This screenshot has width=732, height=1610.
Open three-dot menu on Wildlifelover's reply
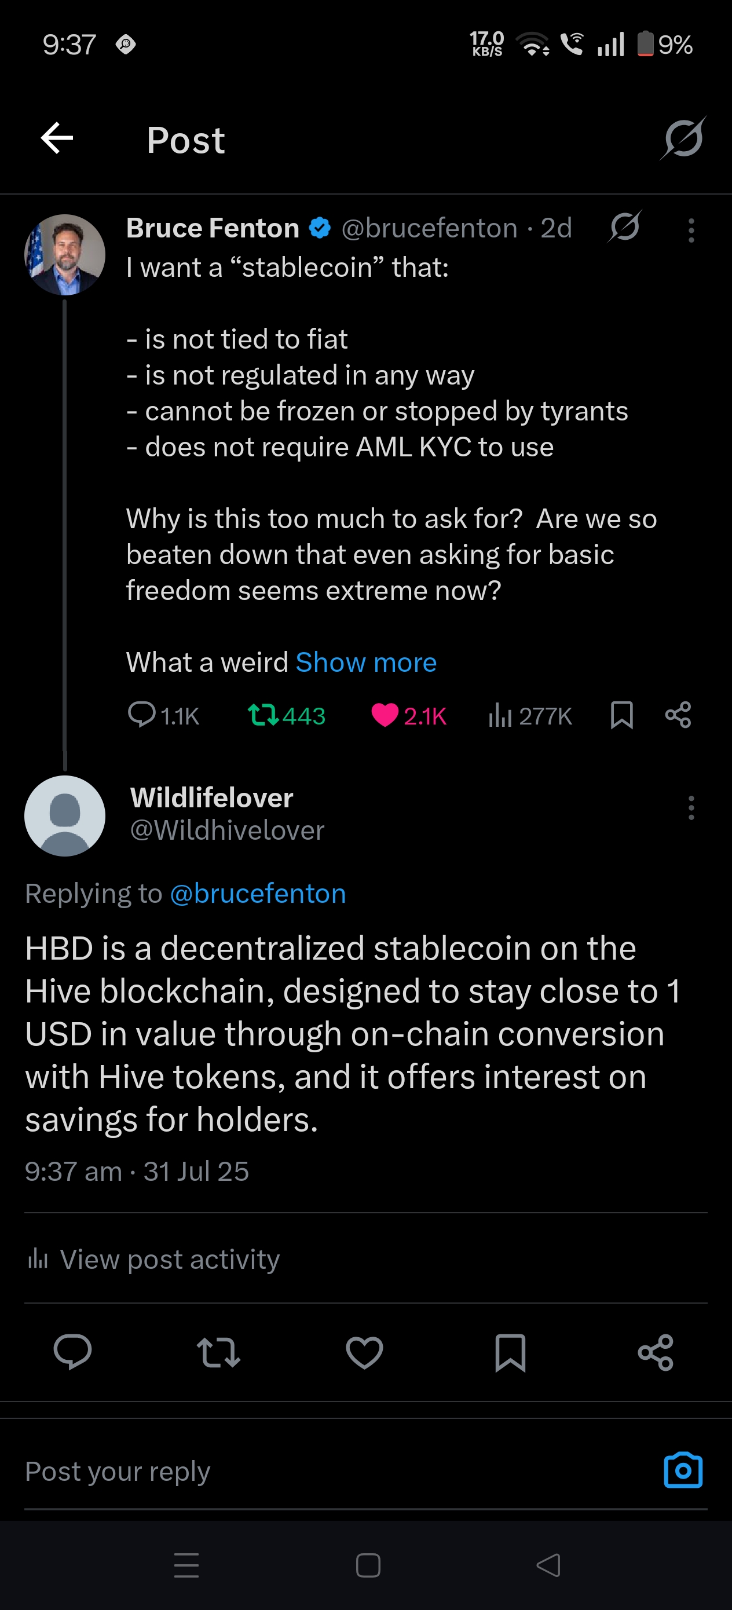coord(691,807)
